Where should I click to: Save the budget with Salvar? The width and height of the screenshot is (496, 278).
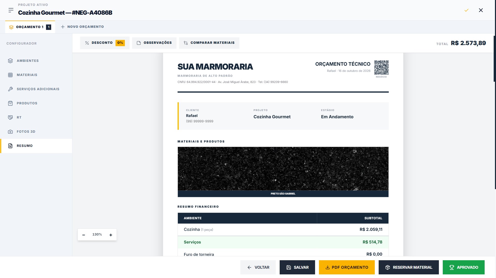coord(297,267)
